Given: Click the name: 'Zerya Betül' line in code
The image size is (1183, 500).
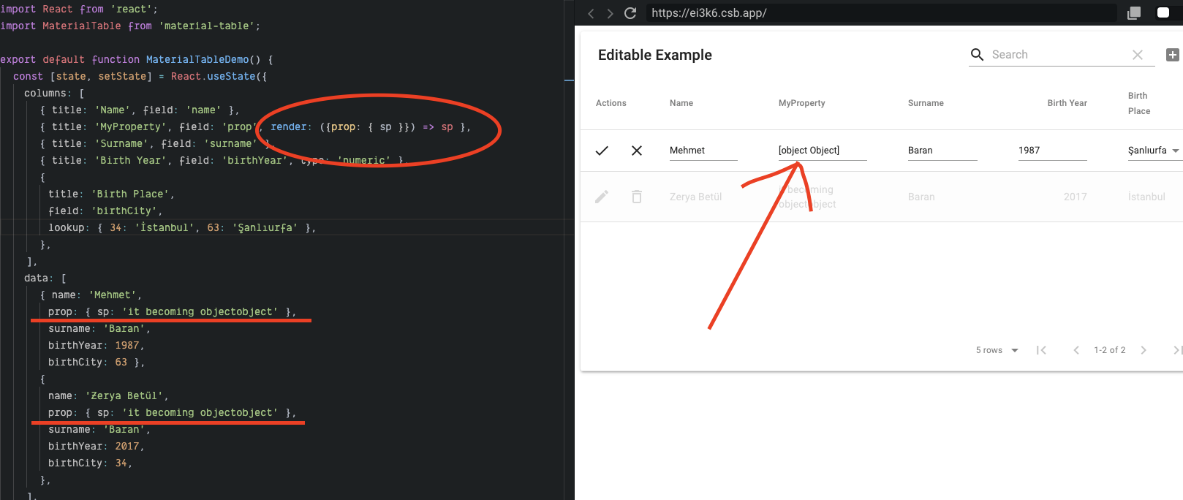Looking at the screenshot, I should pyautogui.click(x=108, y=395).
